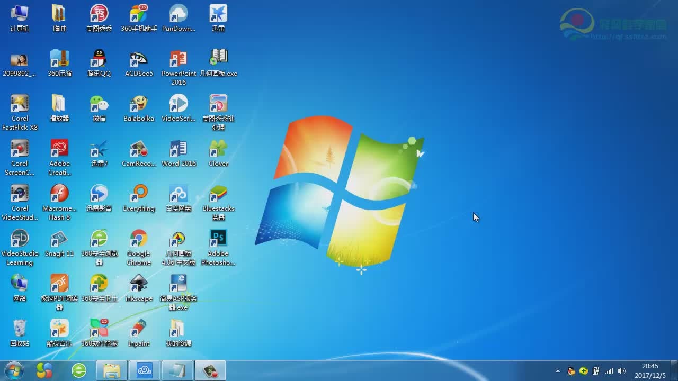Select the VideoScri... shortcut
Viewport: 678px width, 381px height.
point(179,108)
